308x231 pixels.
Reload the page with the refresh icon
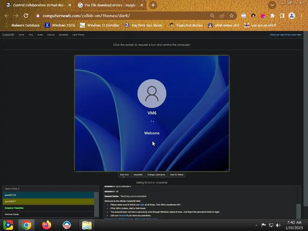pos(26,16)
